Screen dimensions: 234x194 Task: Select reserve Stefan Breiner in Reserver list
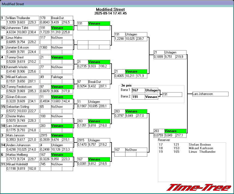pos(200,145)
